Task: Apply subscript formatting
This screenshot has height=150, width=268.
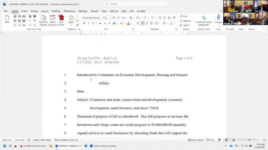Action: coord(105,23)
